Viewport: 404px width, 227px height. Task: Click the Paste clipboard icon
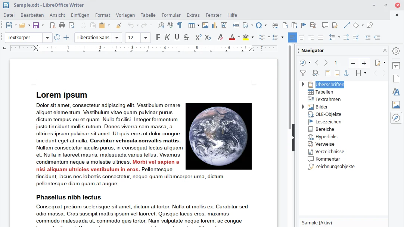point(102,25)
